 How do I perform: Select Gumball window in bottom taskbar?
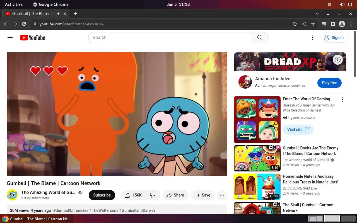pos(37,219)
